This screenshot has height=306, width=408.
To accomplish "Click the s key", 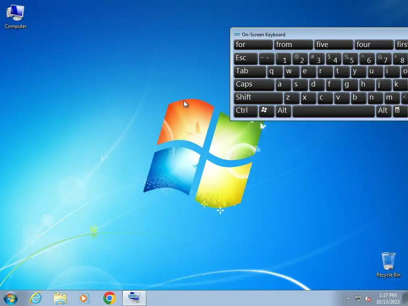I will 300,85.
